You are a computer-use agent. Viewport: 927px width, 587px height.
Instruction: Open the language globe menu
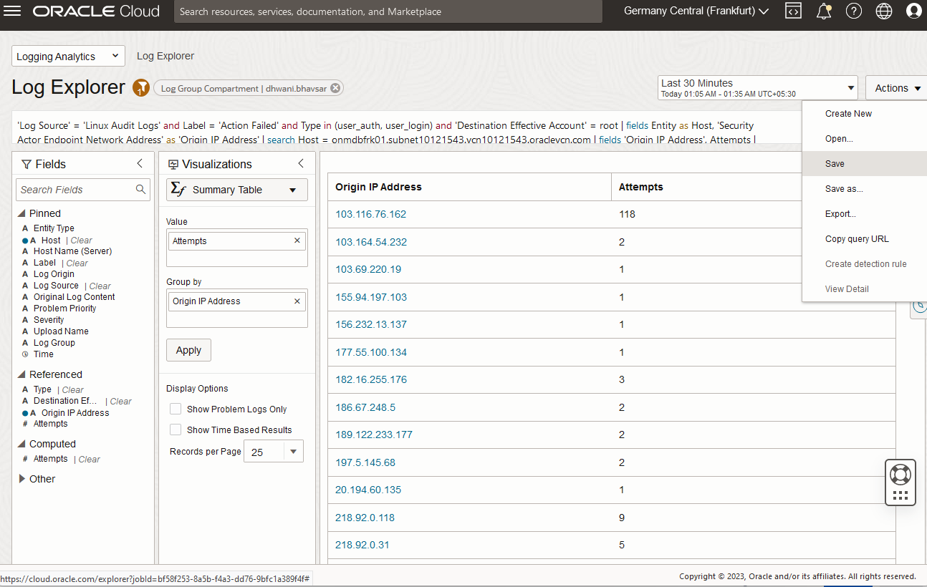click(x=884, y=11)
